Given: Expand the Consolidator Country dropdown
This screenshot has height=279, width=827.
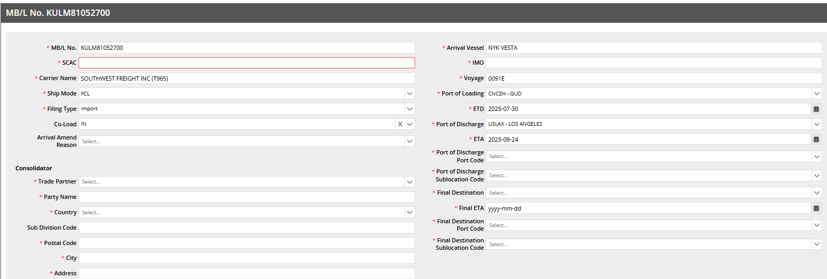Looking at the screenshot, I should pyautogui.click(x=409, y=213).
